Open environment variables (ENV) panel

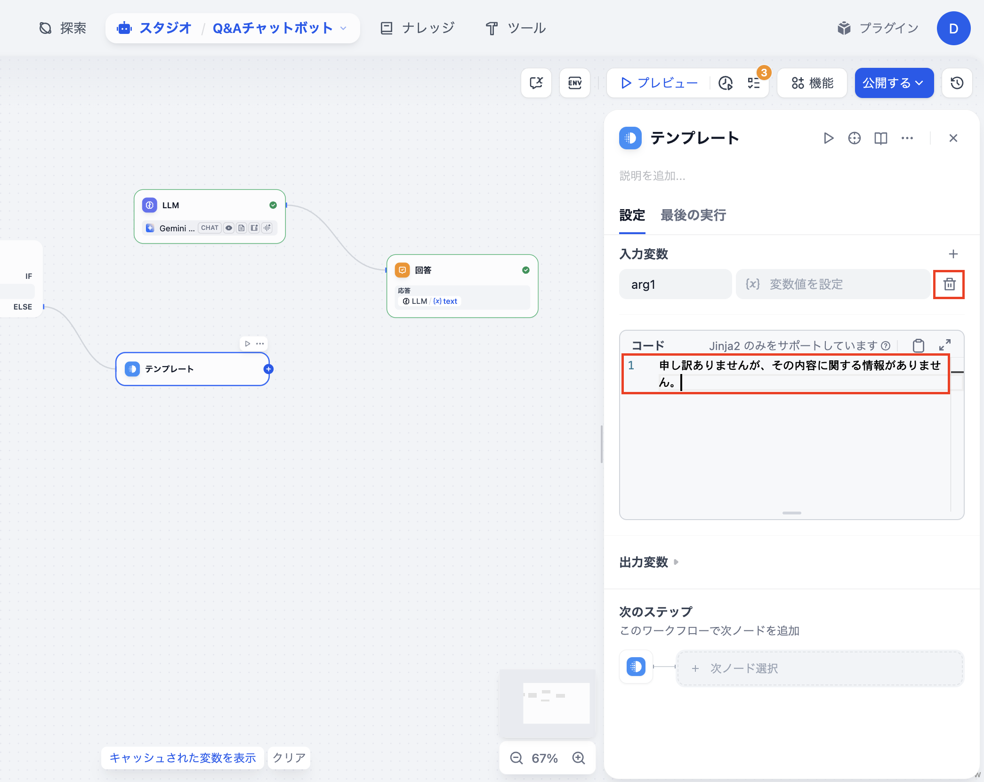[574, 83]
